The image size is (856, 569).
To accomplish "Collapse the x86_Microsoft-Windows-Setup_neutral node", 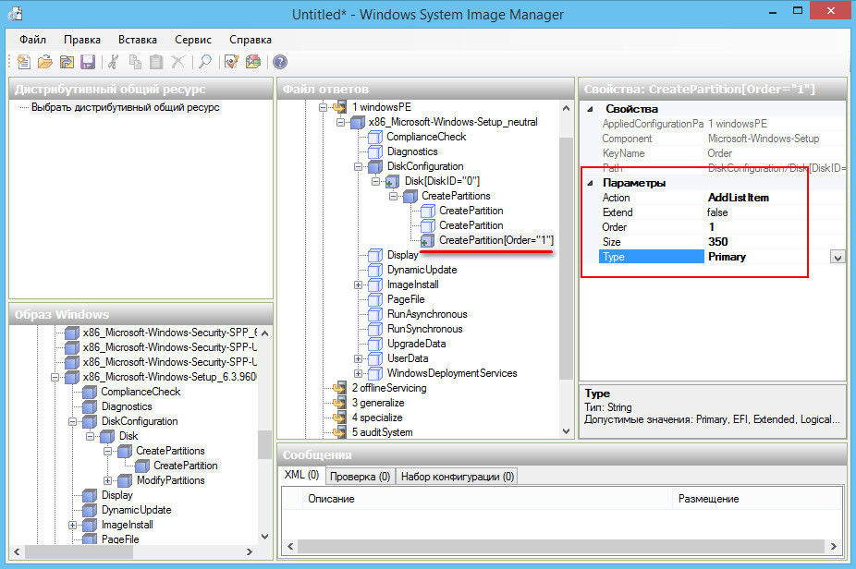I will coord(341,122).
